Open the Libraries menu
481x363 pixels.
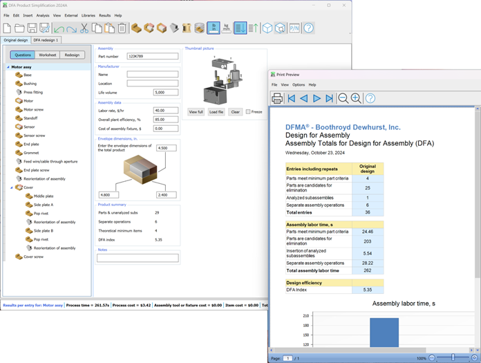[88, 15]
